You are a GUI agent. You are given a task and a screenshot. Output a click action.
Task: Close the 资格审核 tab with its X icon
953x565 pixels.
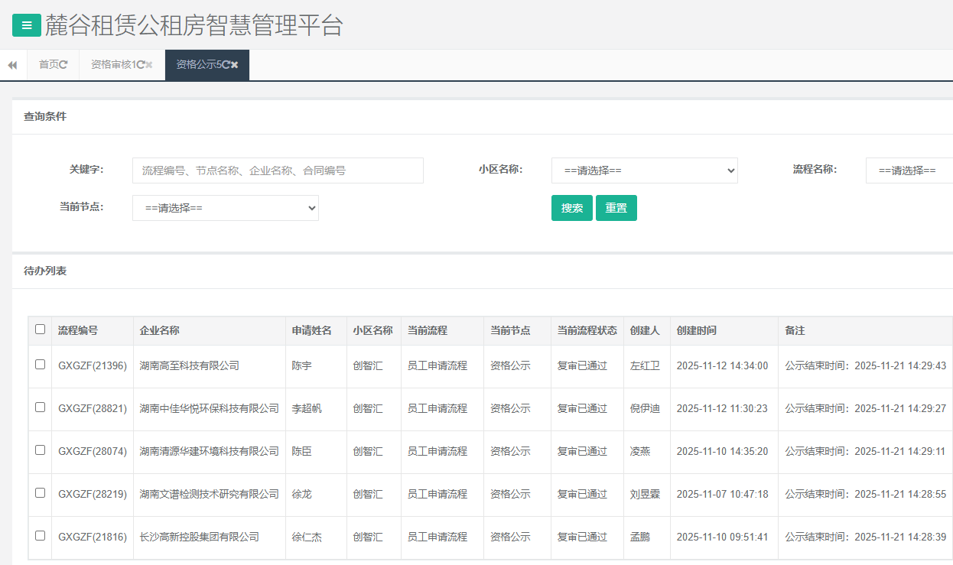[x=149, y=65]
